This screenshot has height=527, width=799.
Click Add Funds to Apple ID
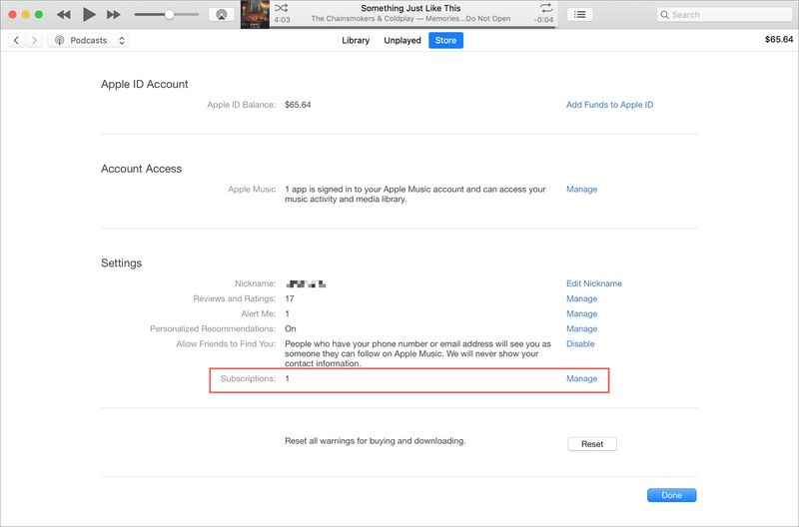pyautogui.click(x=609, y=105)
